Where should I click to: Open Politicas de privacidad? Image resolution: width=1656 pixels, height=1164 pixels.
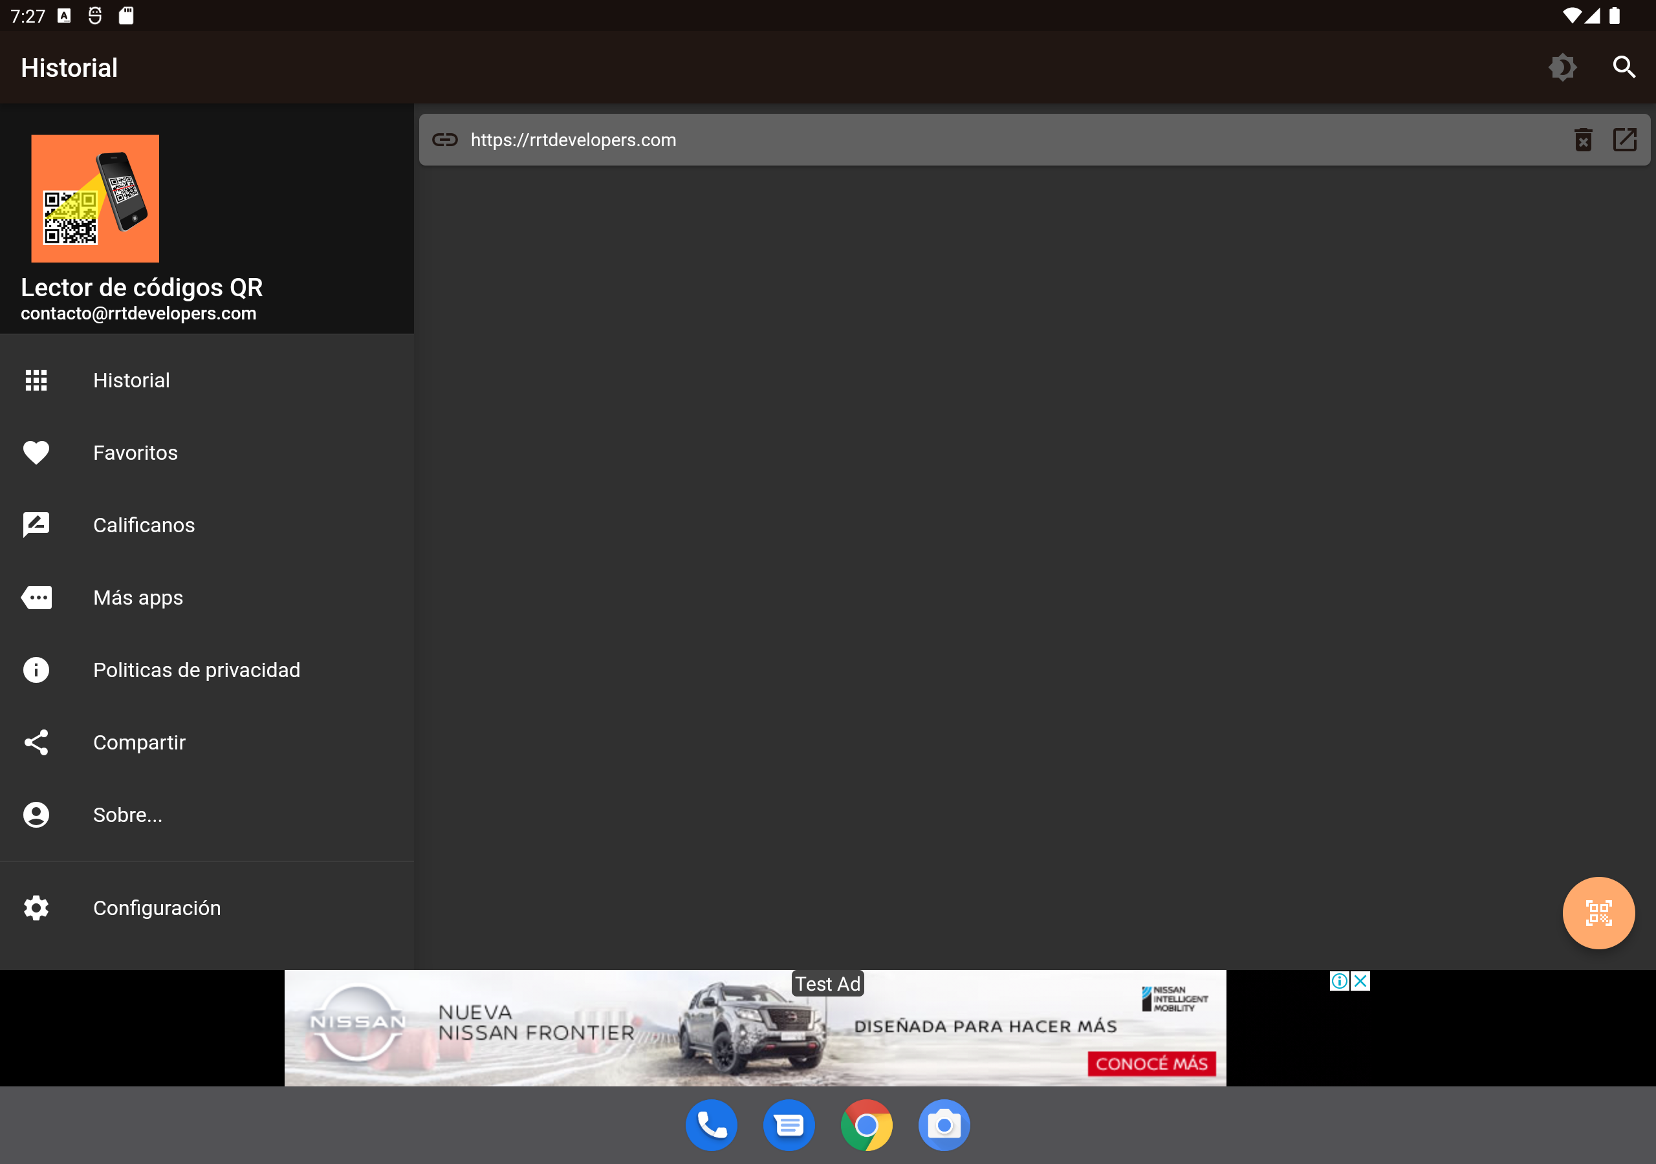(x=207, y=670)
